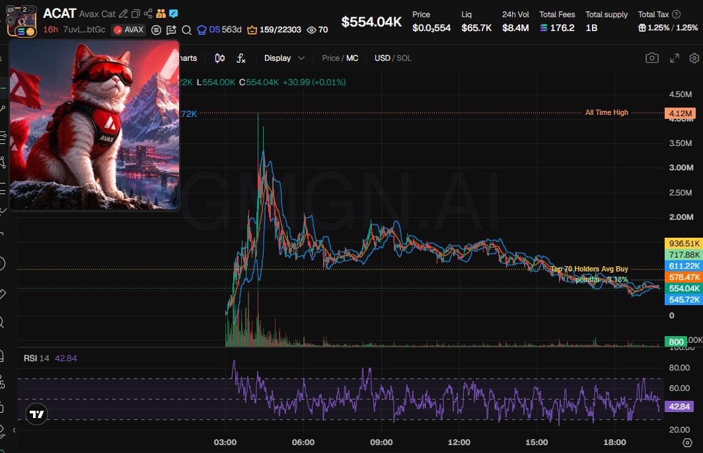Click the blue note chat icon
703x453 pixels.
coord(173,14)
